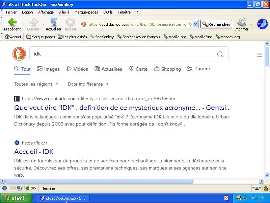Open the Marque-pages menu in the menu bar
This screenshot has height=203, width=270.
tap(86, 12)
